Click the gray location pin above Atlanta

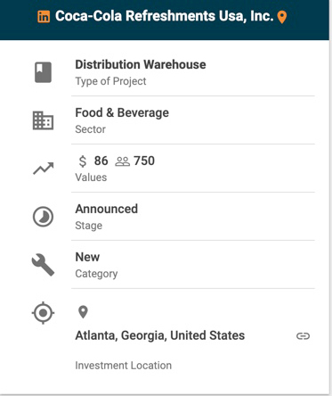tap(83, 312)
